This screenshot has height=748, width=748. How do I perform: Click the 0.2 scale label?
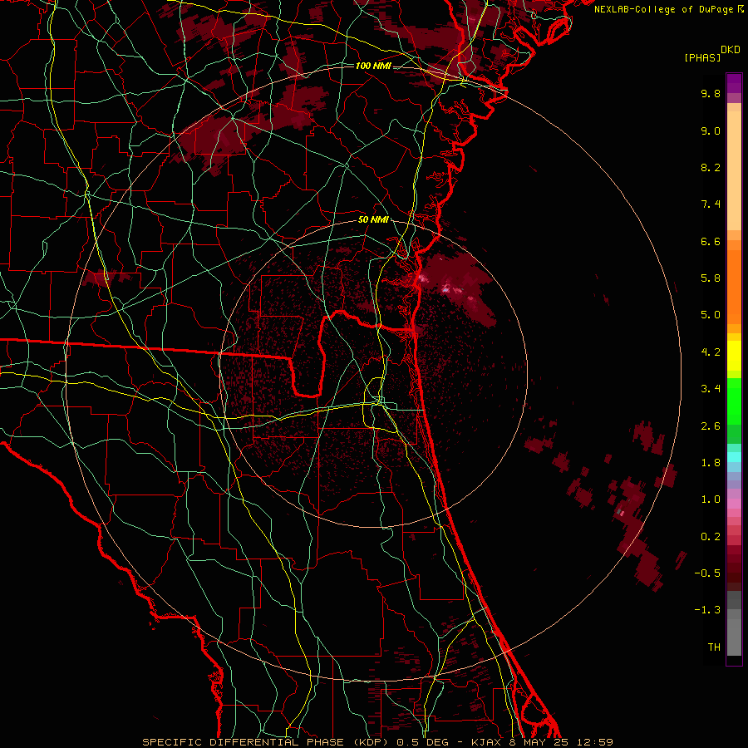[x=711, y=537]
